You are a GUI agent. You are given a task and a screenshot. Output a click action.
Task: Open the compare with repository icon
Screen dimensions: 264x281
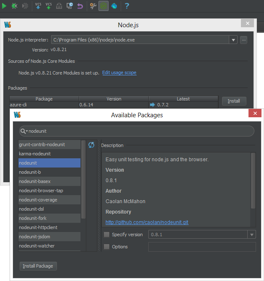59,6
